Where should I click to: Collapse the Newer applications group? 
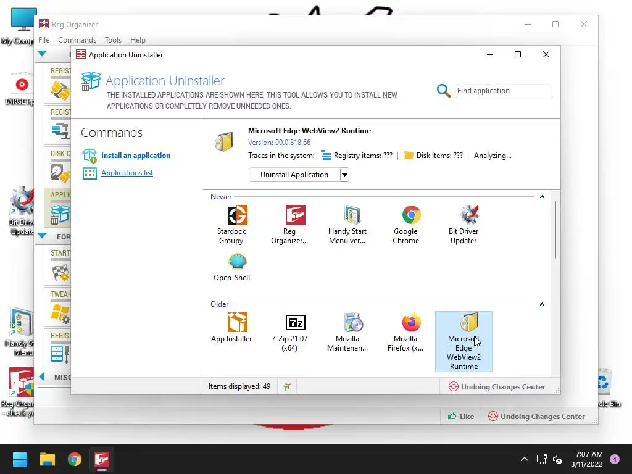click(x=542, y=197)
